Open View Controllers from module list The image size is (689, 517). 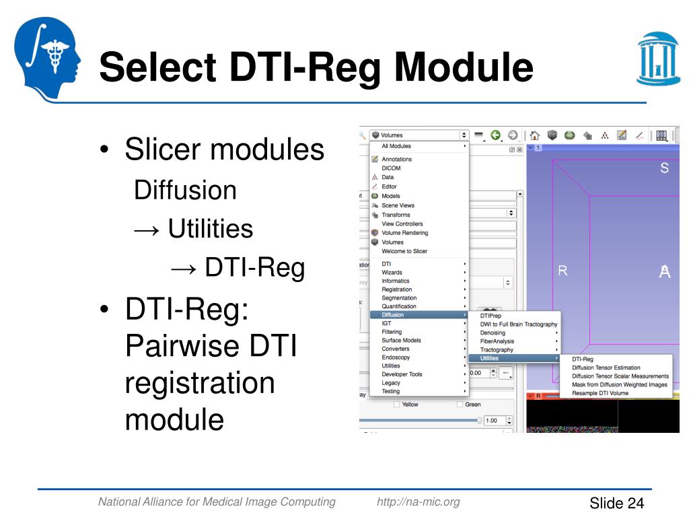click(419, 223)
